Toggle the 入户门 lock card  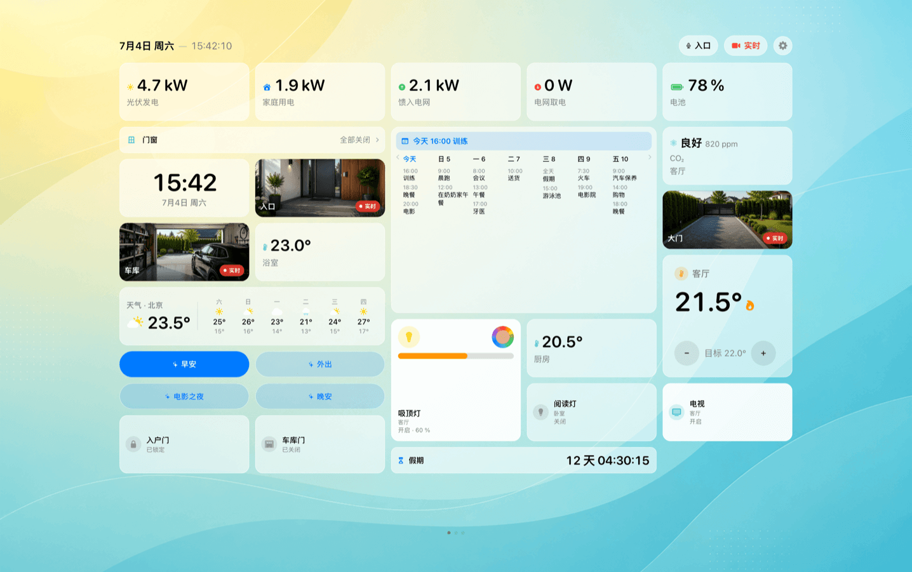point(184,444)
